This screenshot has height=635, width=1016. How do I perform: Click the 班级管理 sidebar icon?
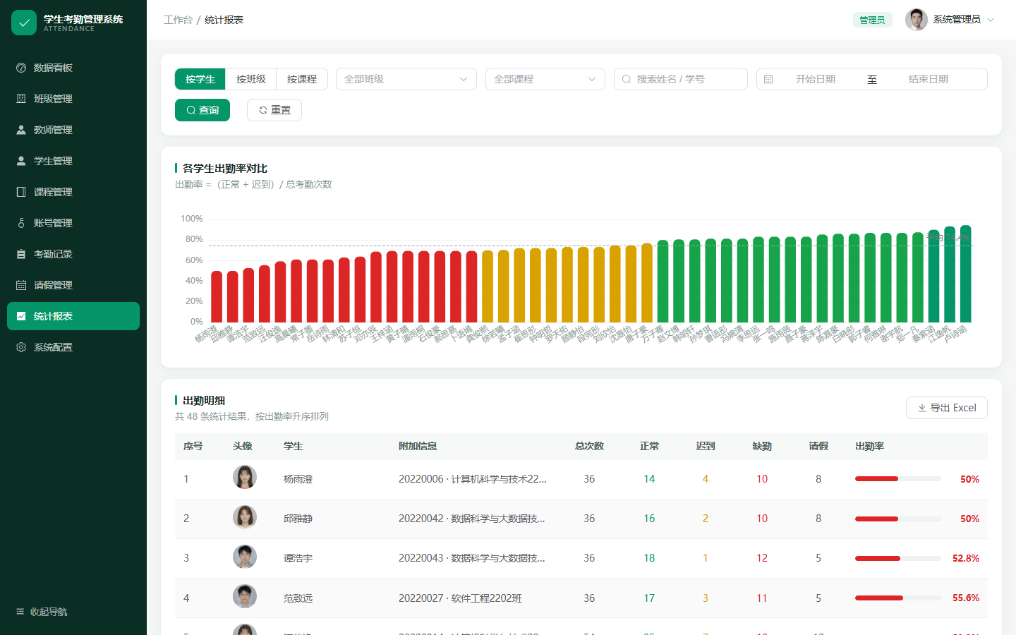(x=21, y=99)
